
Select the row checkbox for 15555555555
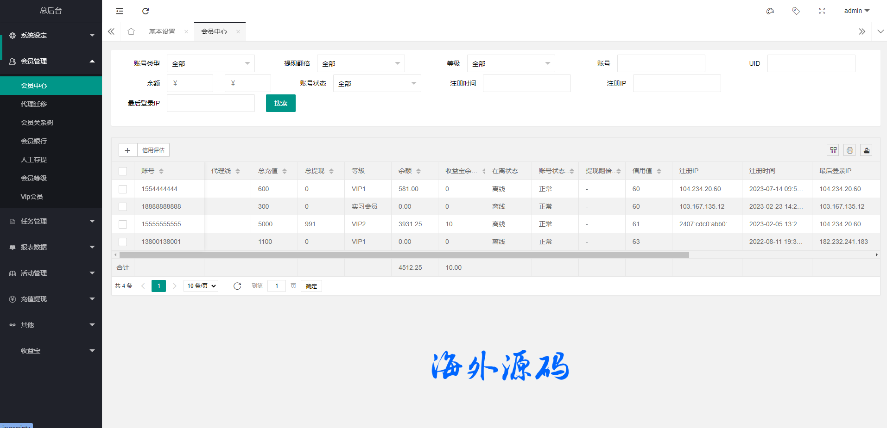pos(123,224)
